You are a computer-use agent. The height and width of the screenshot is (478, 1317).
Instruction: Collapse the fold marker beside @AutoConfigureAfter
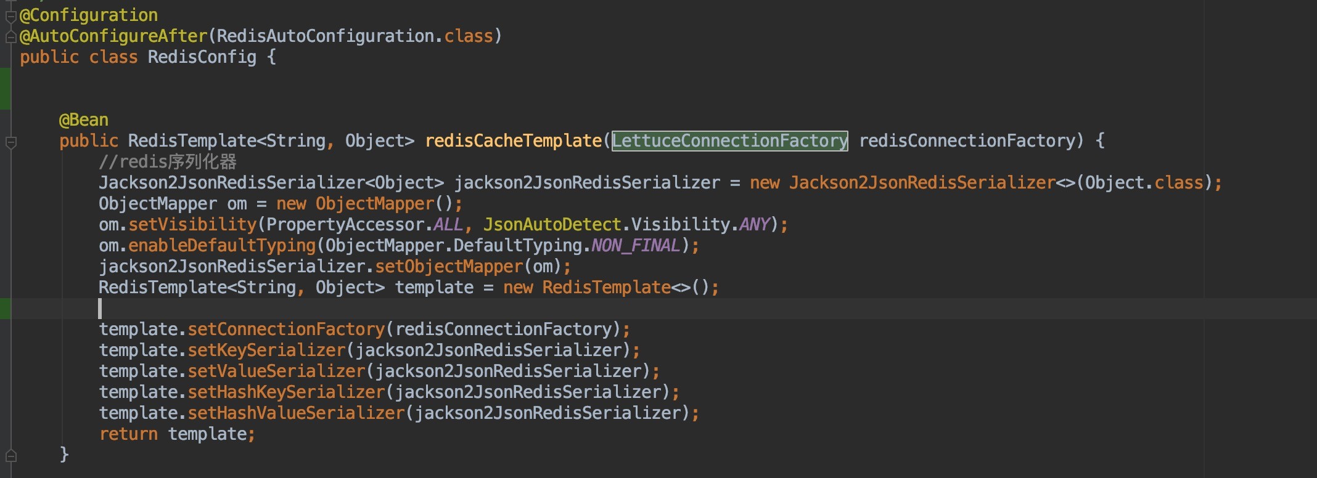point(10,37)
